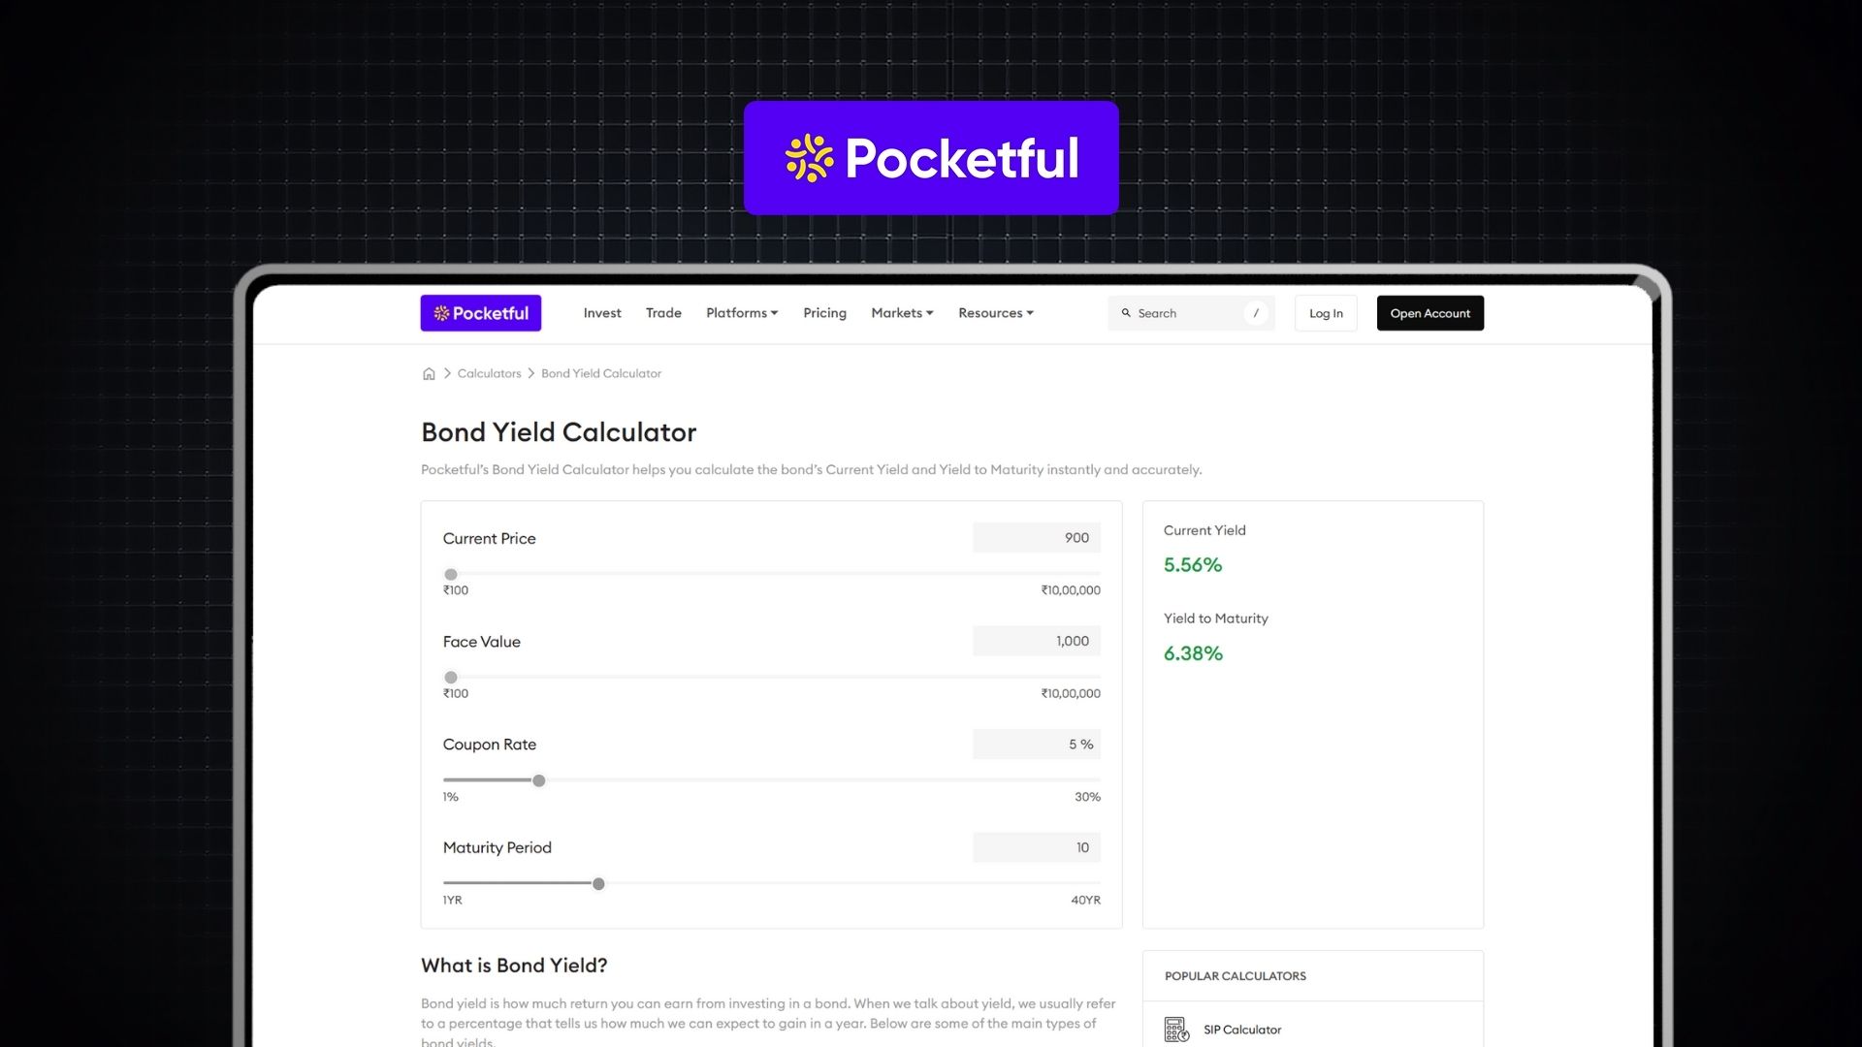Click the Face Value input showing 1,000
Viewport: 1862px width, 1047px height.
point(1036,641)
